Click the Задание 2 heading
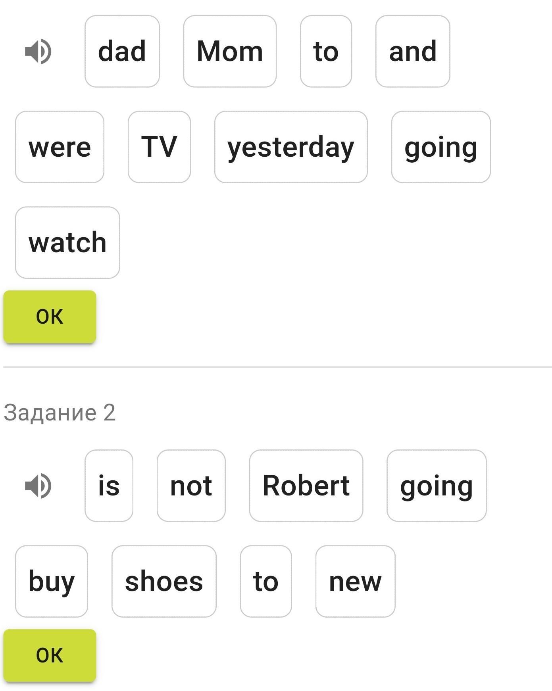This screenshot has width=552, height=691. (60, 413)
